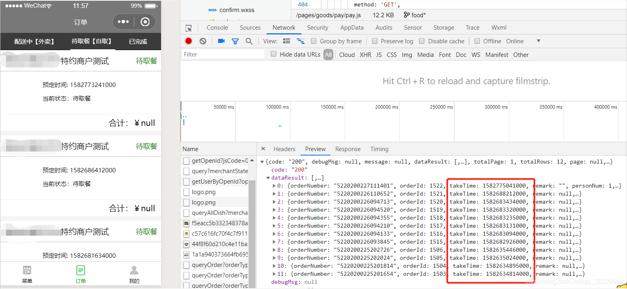This screenshot has width=627, height=289.
Task: Filter requests by Img
Action: pos(407,55)
